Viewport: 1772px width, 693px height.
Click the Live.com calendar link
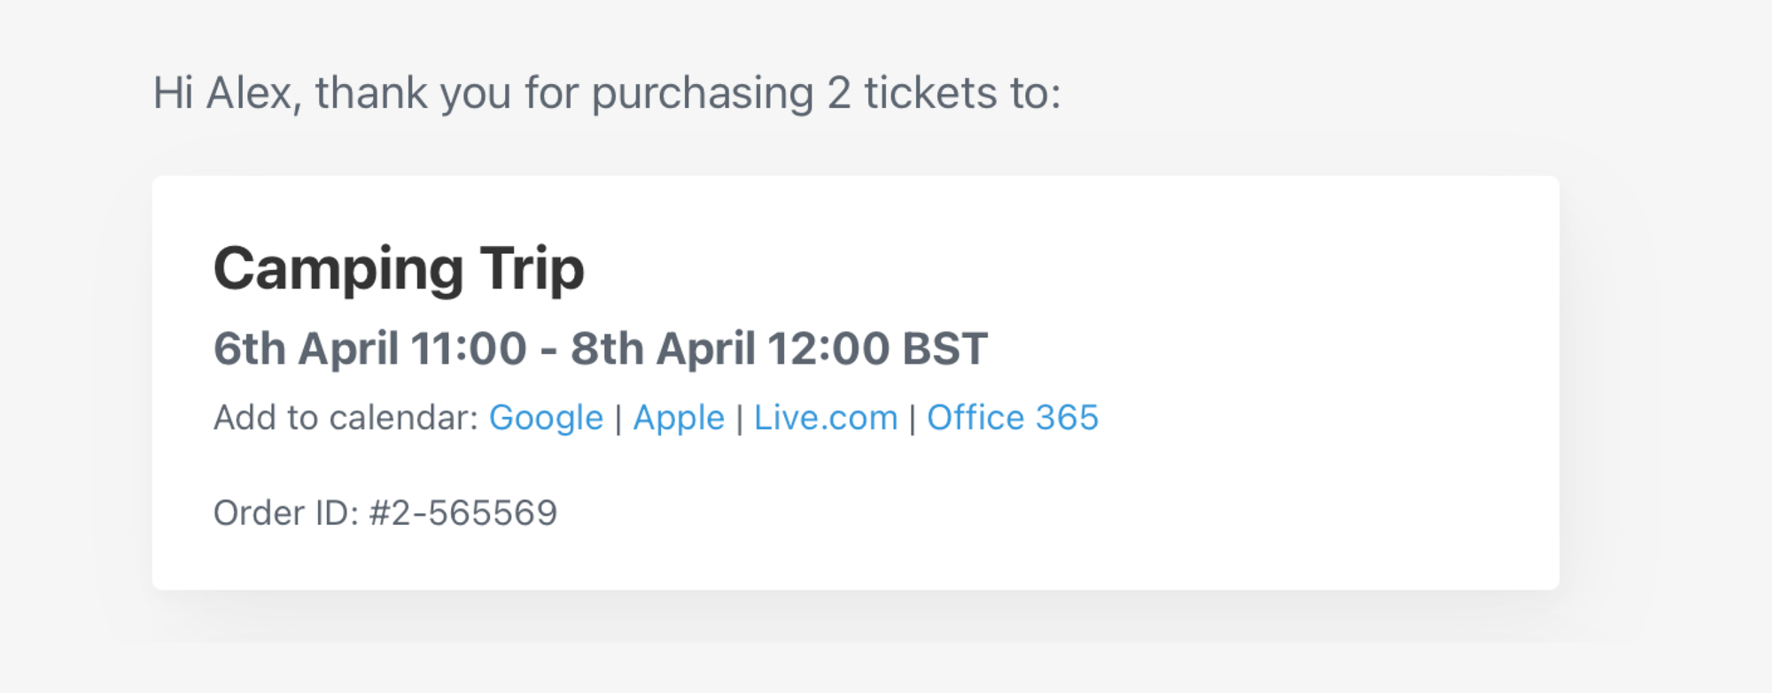826,418
